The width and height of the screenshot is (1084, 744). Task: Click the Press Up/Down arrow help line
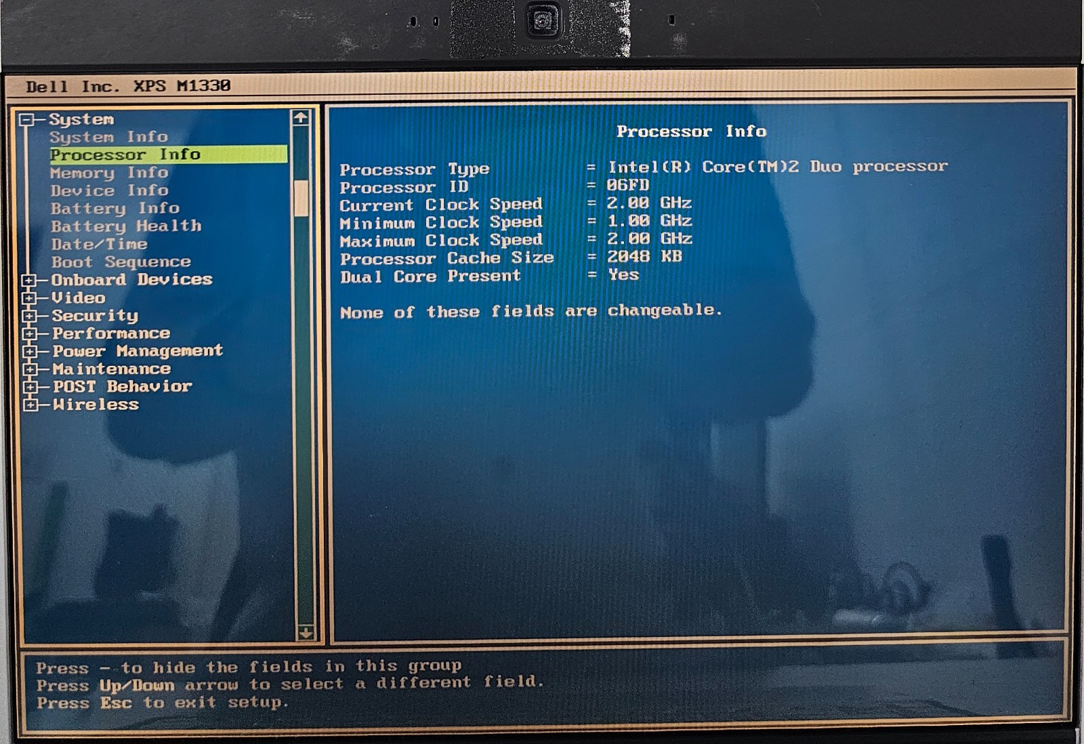point(290,683)
